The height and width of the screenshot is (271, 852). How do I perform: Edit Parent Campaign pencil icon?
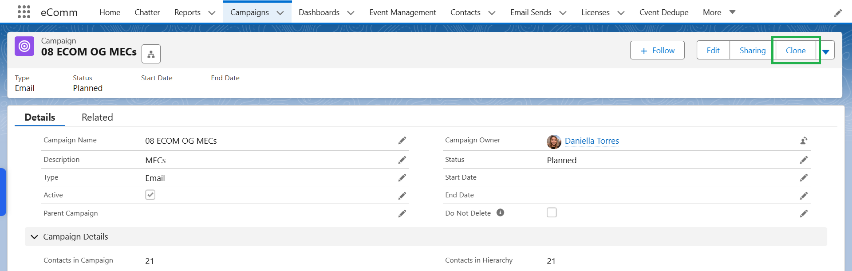402,214
